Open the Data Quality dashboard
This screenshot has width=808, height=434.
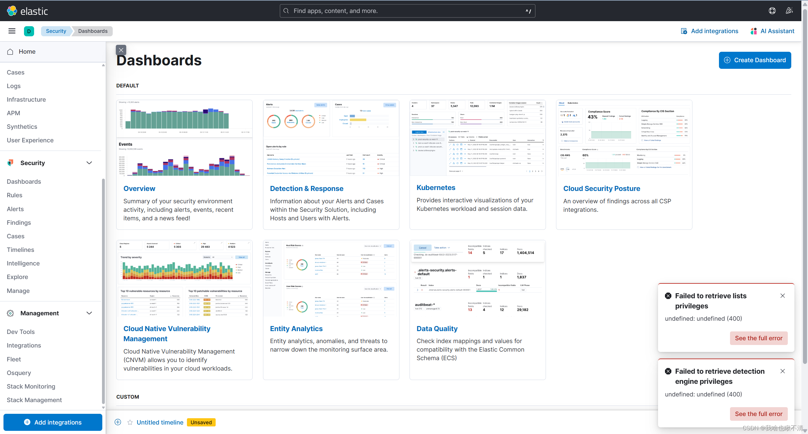[x=437, y=329]
